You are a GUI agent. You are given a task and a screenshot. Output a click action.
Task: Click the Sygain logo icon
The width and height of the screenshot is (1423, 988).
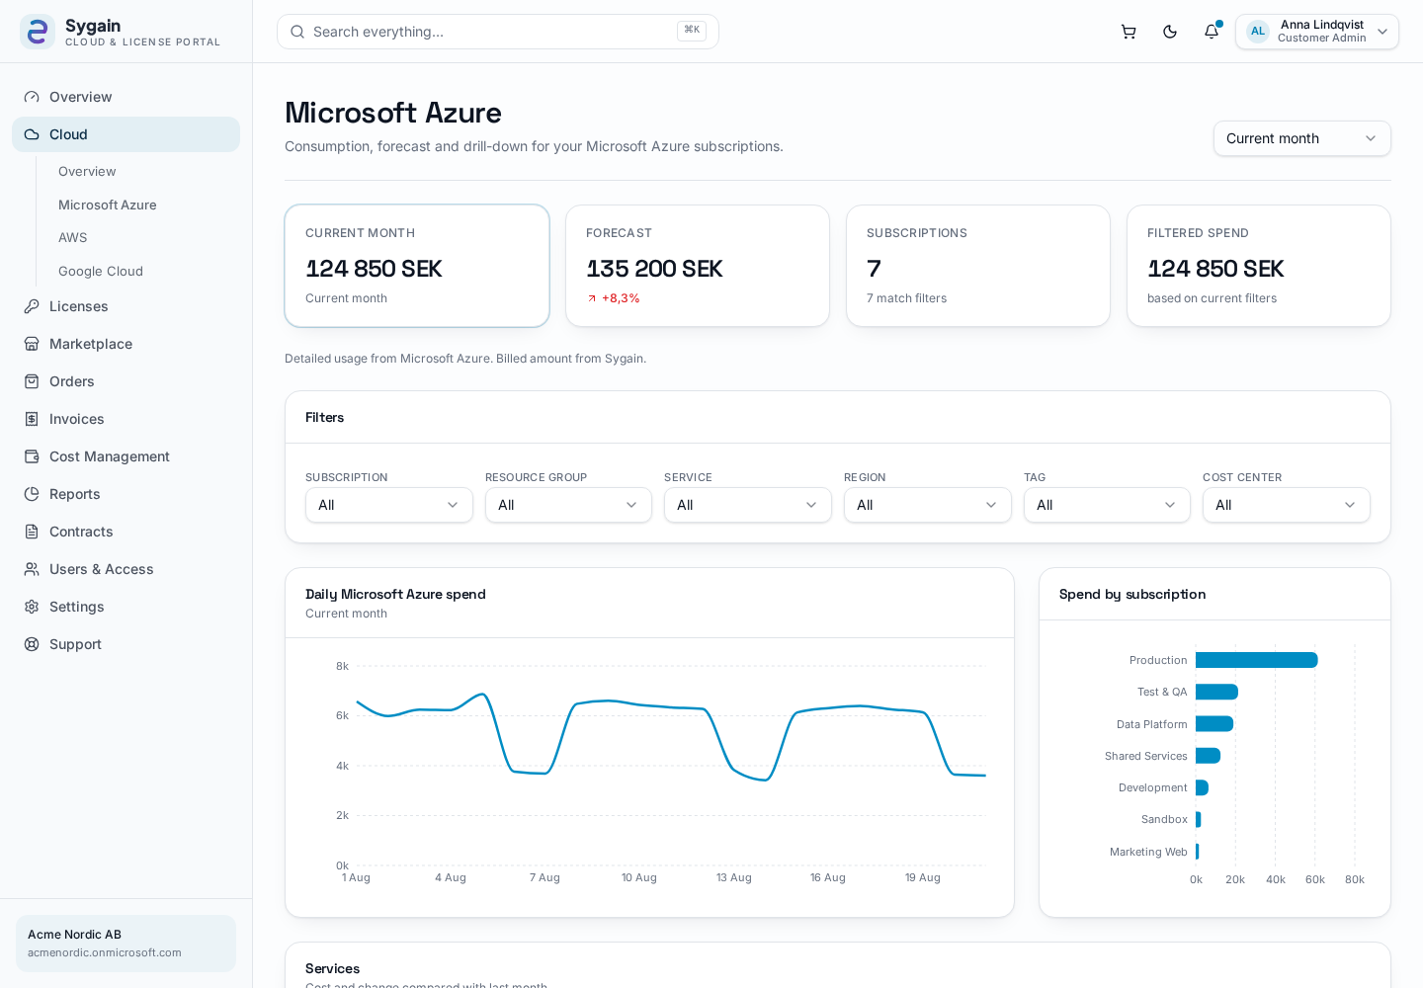coord(38,32)
